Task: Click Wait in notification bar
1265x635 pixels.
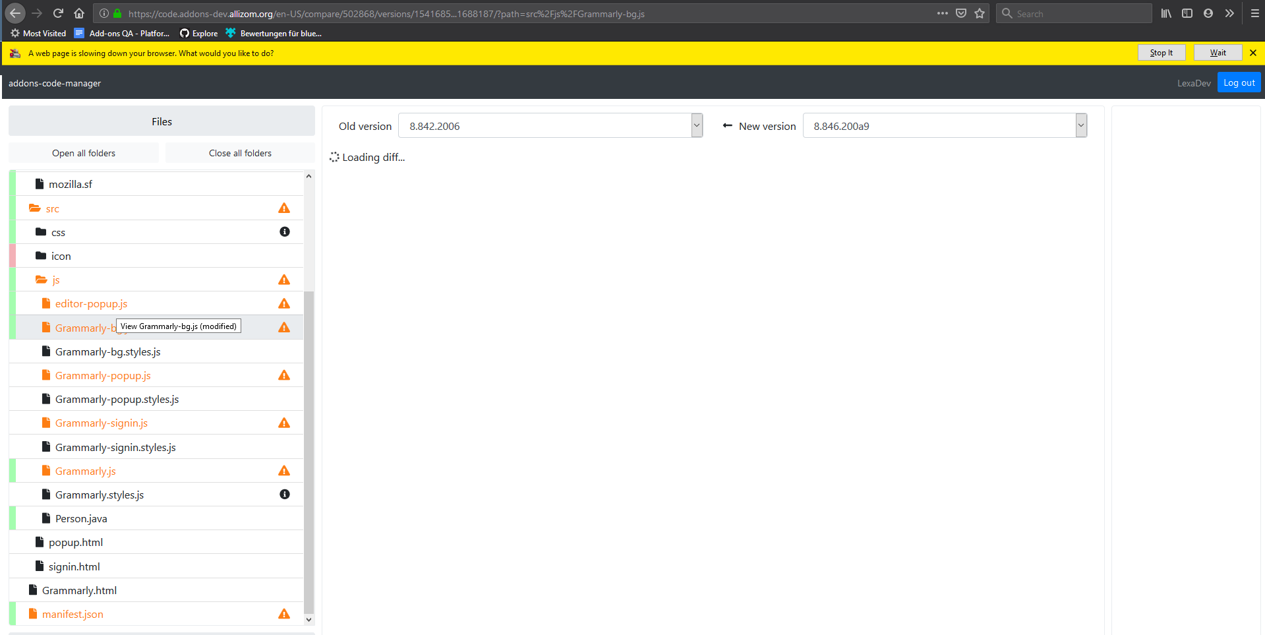Action: pos(1218,53)
